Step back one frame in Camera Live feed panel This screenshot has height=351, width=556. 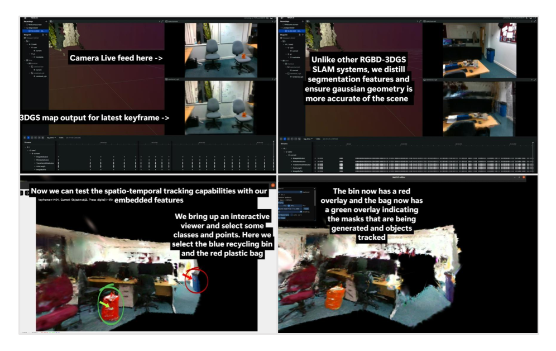(x=36, y=137)
